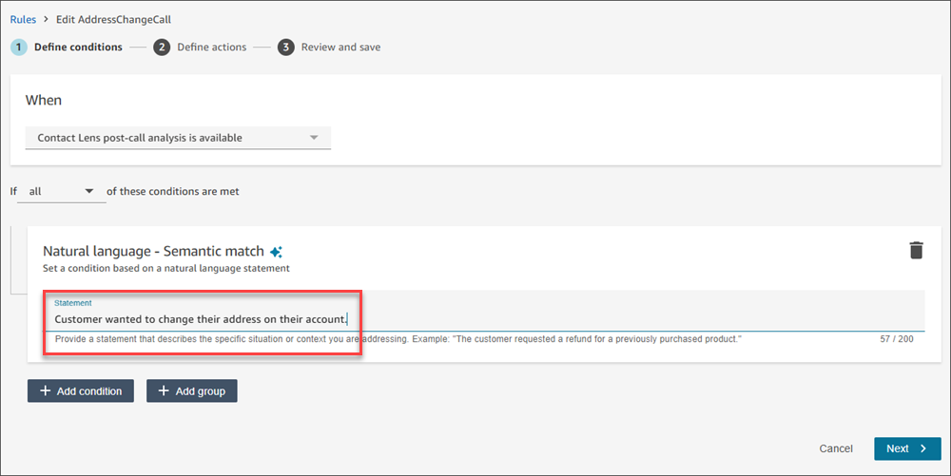
Task: Click the AI sparkle icon beside Semantic match
Action: click(276, 252)
